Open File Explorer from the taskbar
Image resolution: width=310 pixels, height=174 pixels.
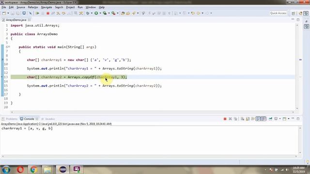tap(47, 170)
